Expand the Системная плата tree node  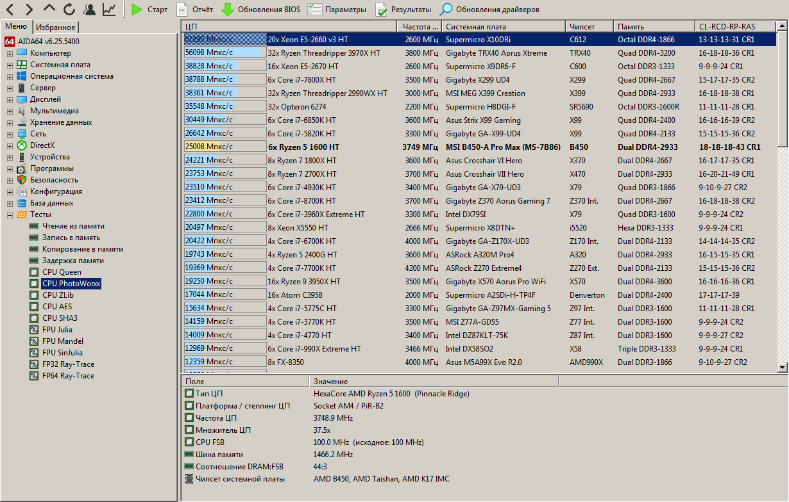tap(10, 65)
